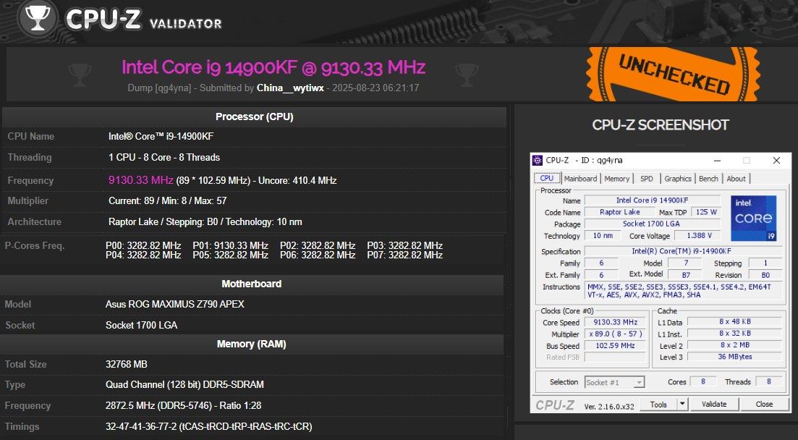Open the Tools dropdown arrow
The height and width of the screenshot is (440, 798).
point(682,405)
